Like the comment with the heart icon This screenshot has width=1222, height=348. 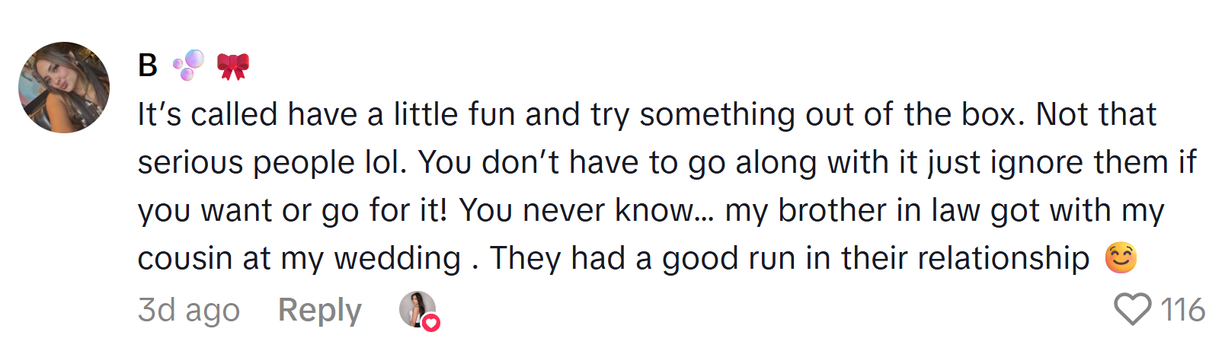pos(1132,310)
